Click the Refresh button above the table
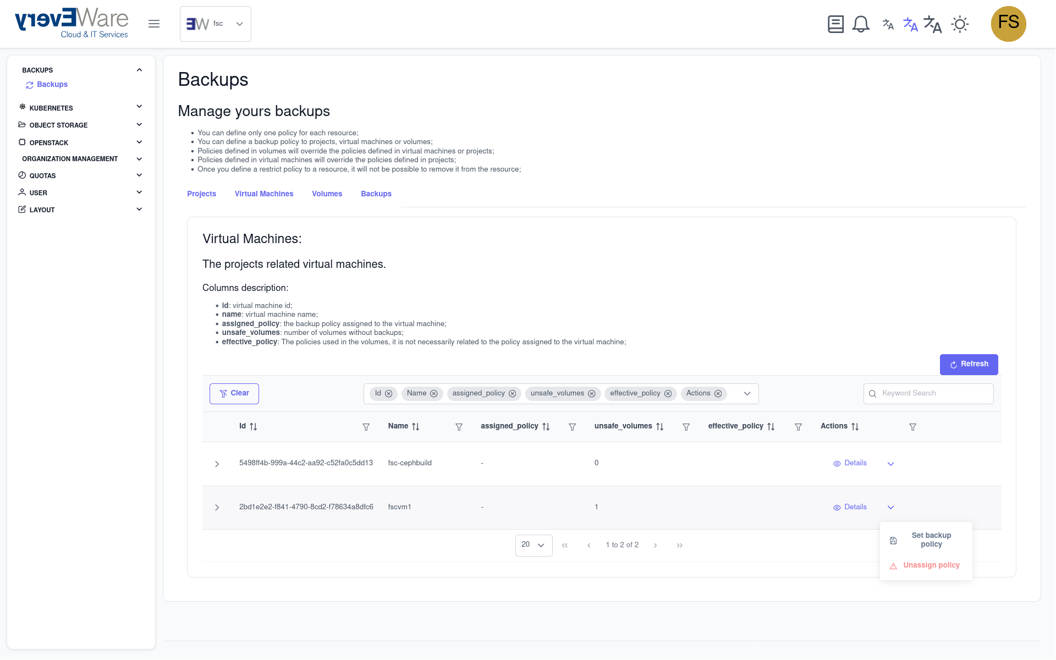The width and height of the screenshot is (1056, 660). click(x=969, y=364)
